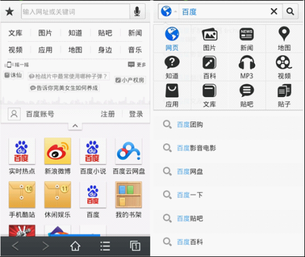The image size is (305, 257).
Task: Choose suggestion 百度影音电影
Action: tap(228, 148)
